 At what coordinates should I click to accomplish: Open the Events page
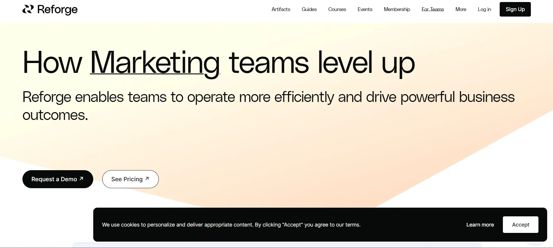coord(365,9)
